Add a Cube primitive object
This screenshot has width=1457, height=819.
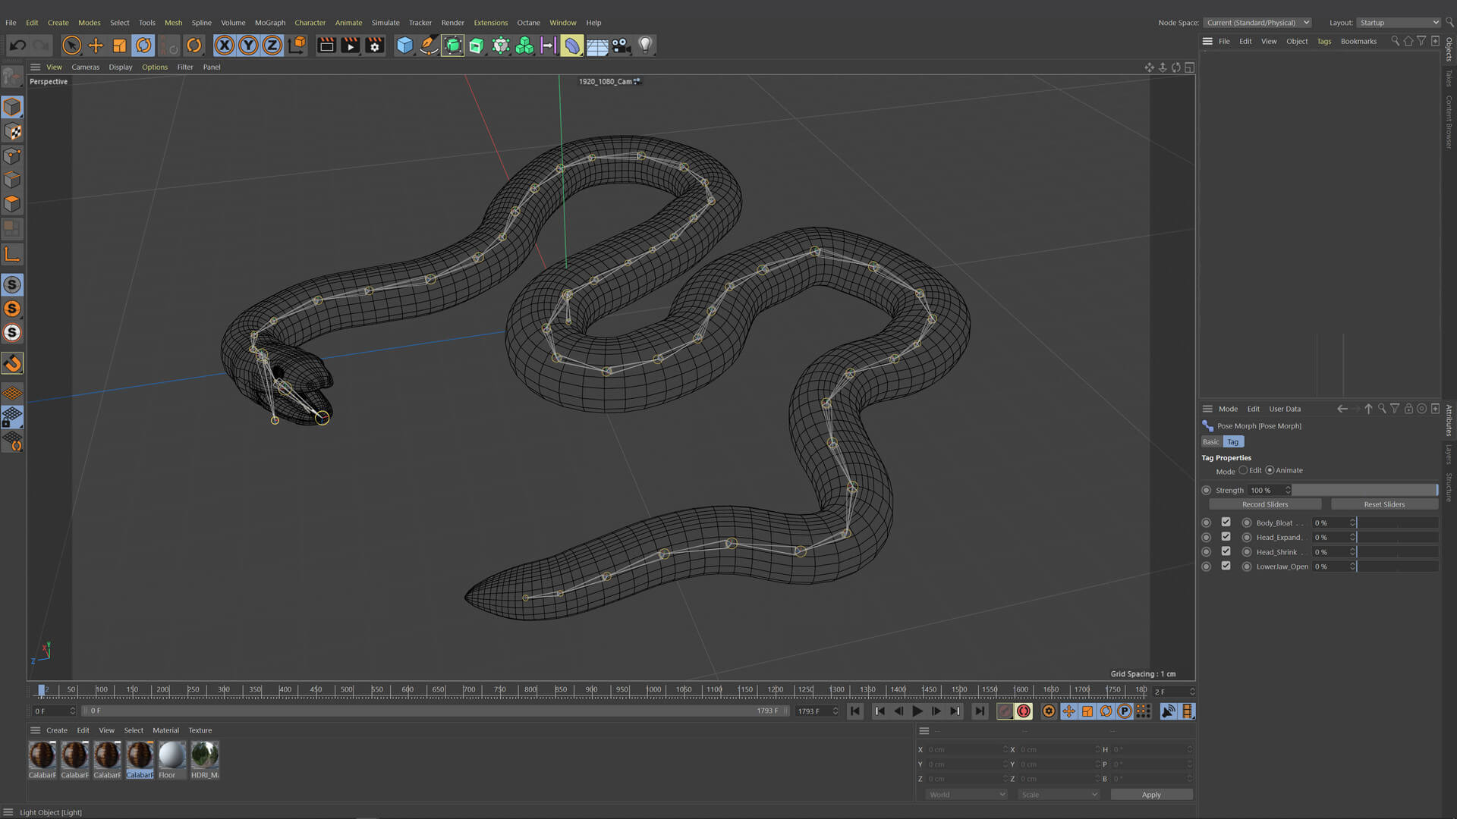point(404,45)
